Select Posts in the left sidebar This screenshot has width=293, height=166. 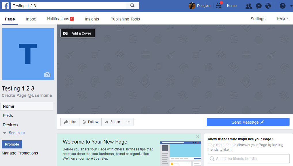(x=8, y=116)
